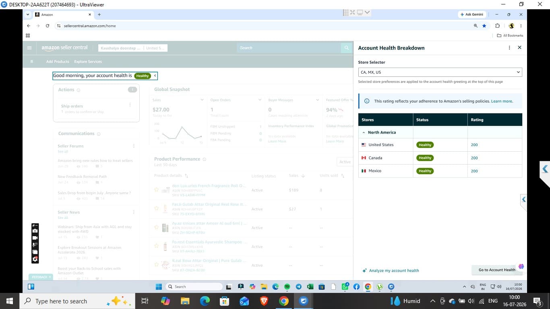The width and height of the screenshot is (550, 309).
Task: Open the Chrome tab search dropdown
Action: (x=28, y=14)
